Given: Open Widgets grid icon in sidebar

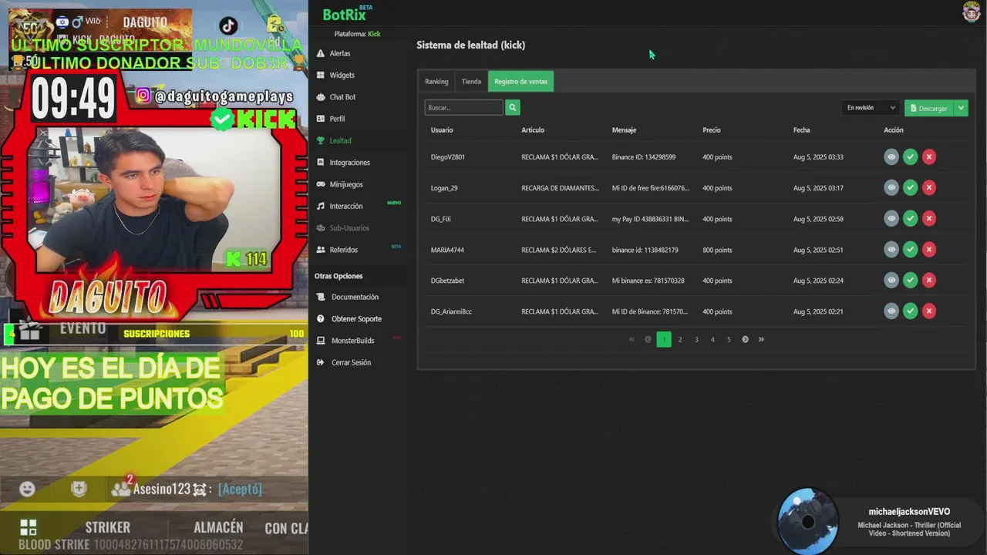Looking at the screenshot, I should [321, 75].
